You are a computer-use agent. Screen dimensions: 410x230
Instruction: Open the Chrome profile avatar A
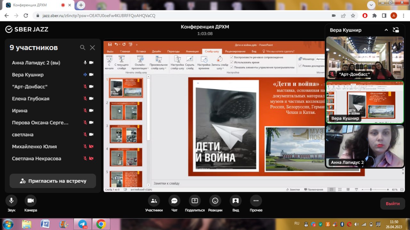394,15
